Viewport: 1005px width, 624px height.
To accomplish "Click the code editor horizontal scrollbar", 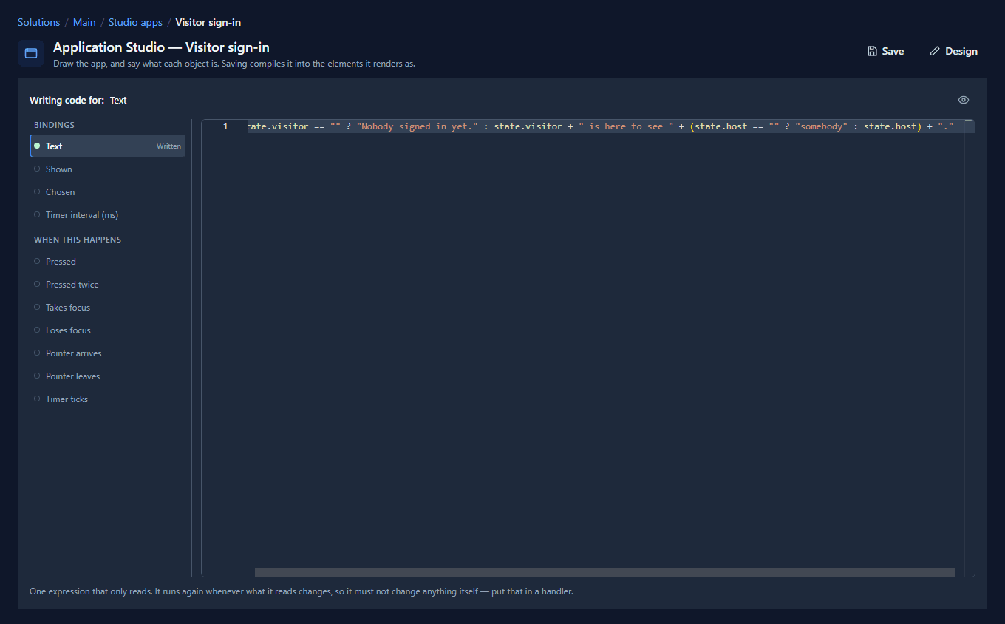I will coord(604,572).
